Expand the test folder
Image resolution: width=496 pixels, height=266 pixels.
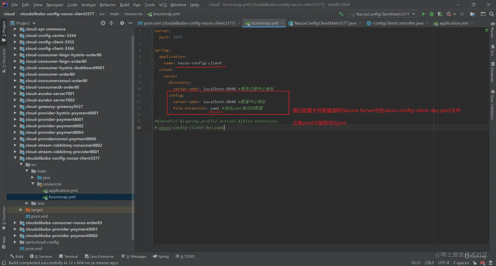[x=27, y=203]
